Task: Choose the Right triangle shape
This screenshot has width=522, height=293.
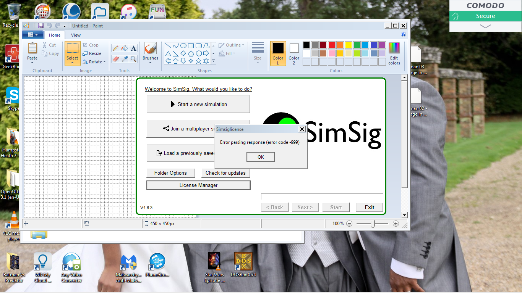Action: (175, 53)
